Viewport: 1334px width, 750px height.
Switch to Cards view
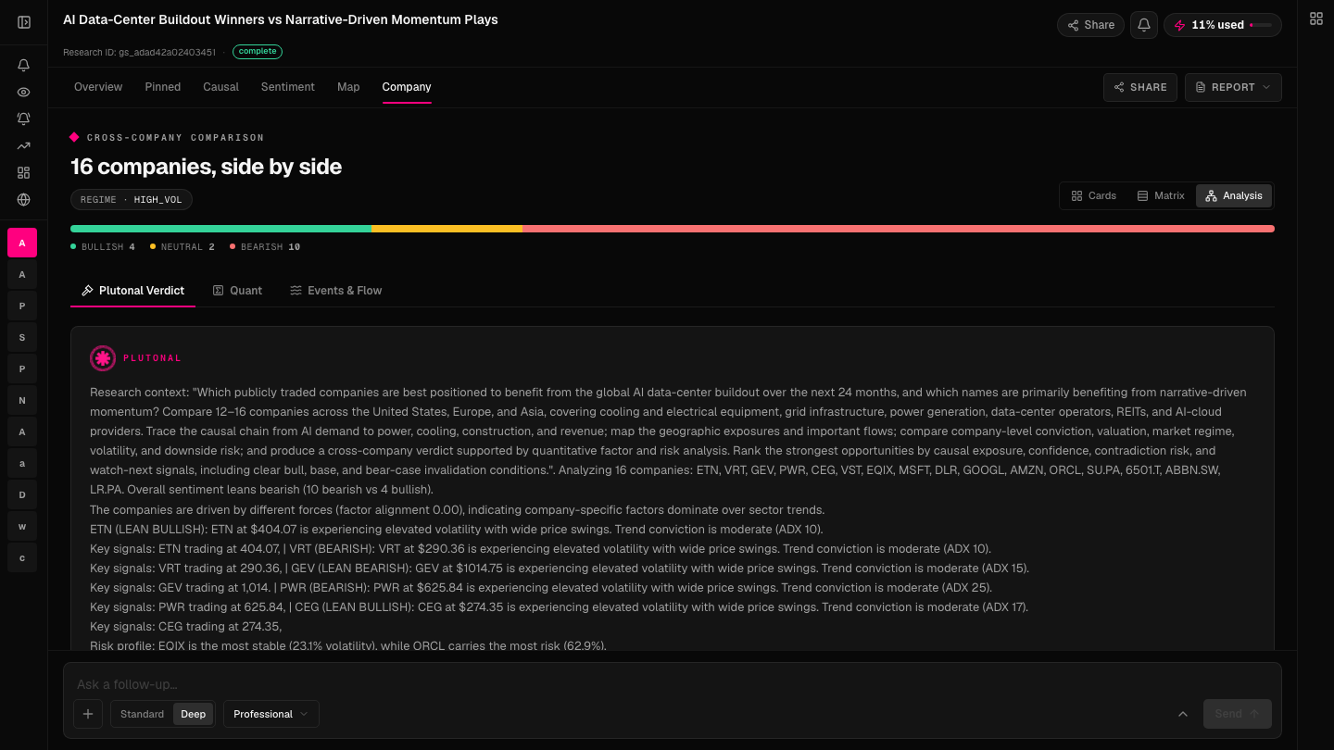[1094, 195]
